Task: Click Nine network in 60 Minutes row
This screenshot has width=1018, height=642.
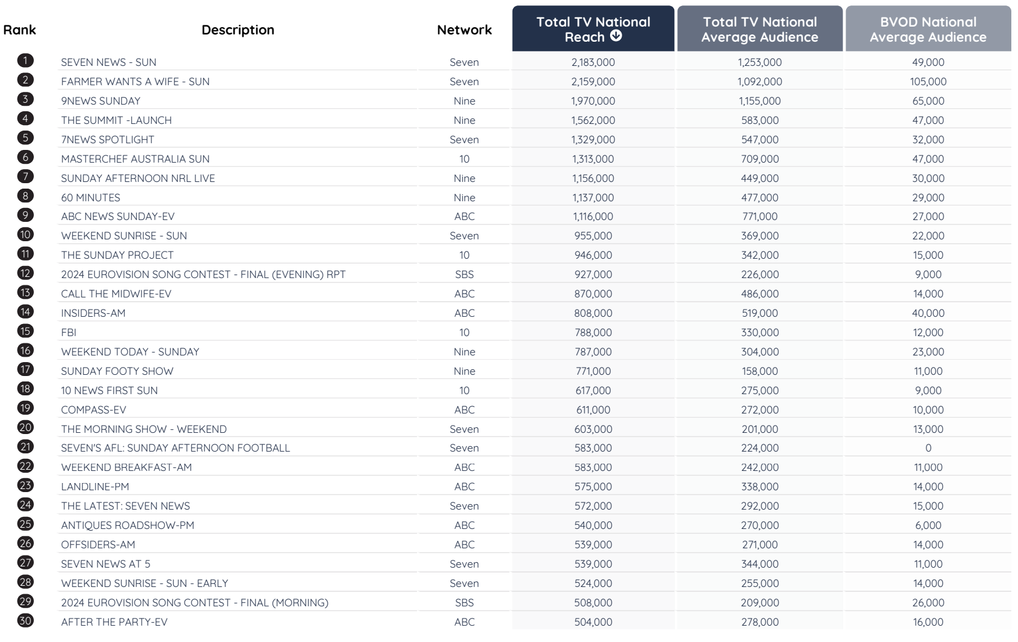Action: tap(464, 198)
